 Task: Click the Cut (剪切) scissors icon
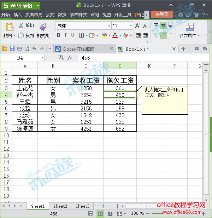[x=21, y=25]
